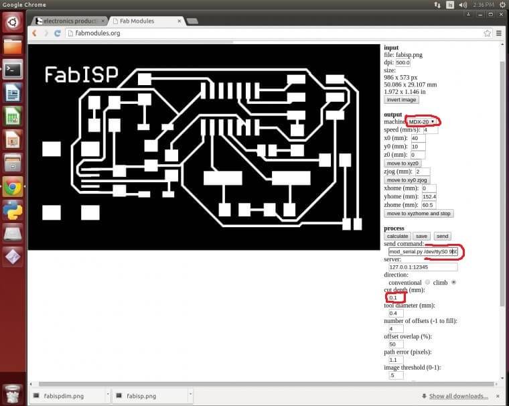Click the calculate button
This screenshot has width=509, height=406.
[x=397, y=236]
